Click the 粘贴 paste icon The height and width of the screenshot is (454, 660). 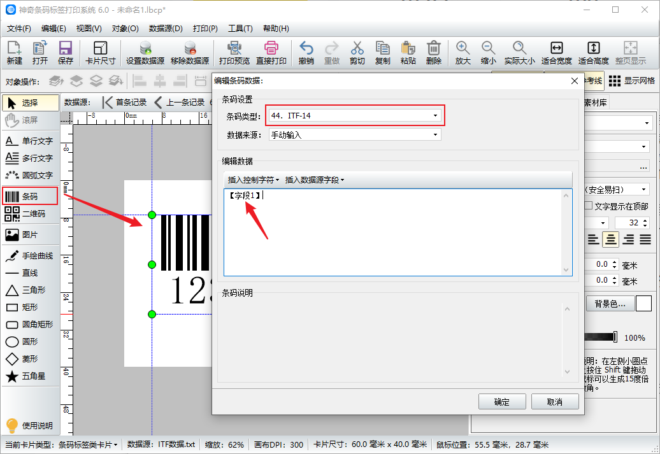(408, 53)
